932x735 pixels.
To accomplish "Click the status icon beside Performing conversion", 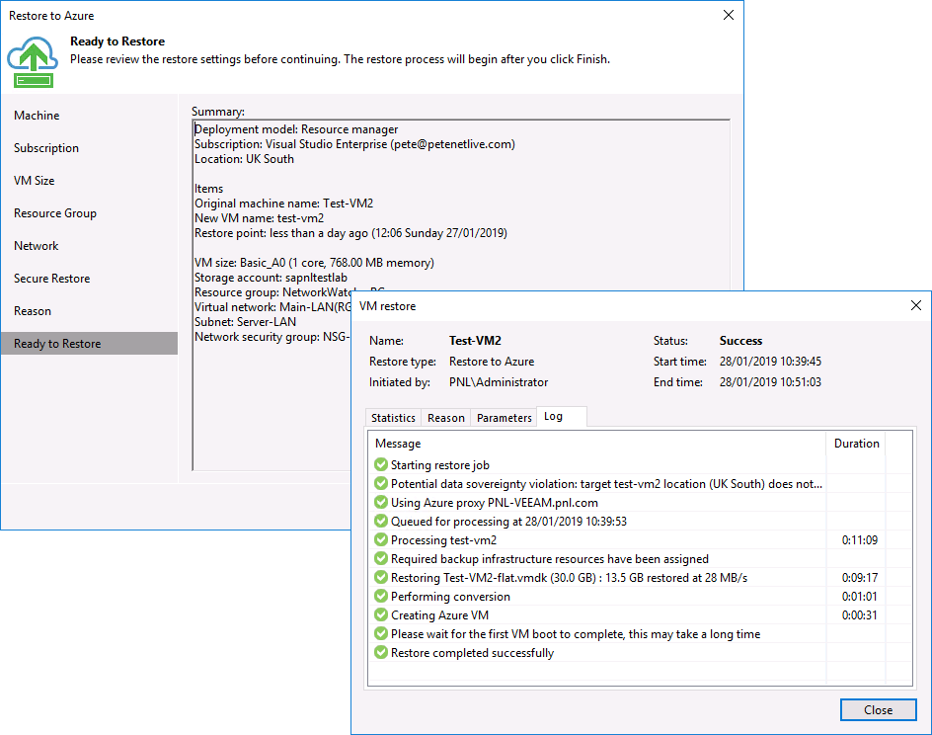I will [x=381, y=596].
